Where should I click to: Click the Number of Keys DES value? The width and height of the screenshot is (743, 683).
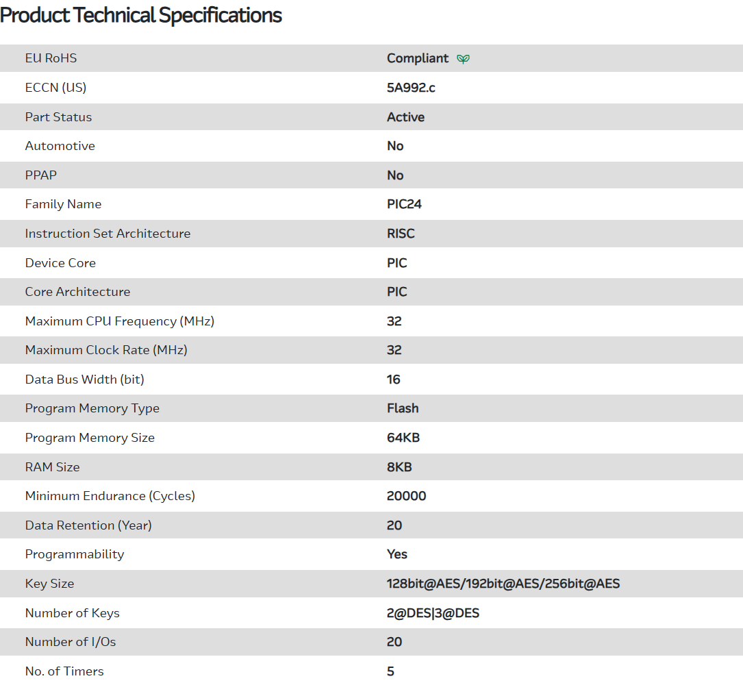[x=433, y=613]
